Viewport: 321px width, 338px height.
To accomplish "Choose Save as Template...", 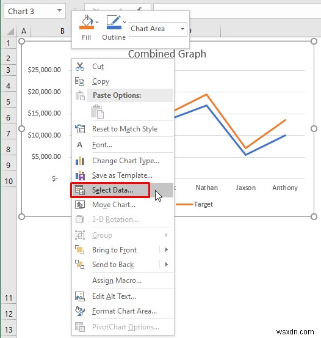I will click(123, 175).
